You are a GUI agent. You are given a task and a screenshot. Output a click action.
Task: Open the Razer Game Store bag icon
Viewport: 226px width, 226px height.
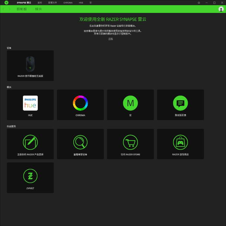(x=180, y=144)
